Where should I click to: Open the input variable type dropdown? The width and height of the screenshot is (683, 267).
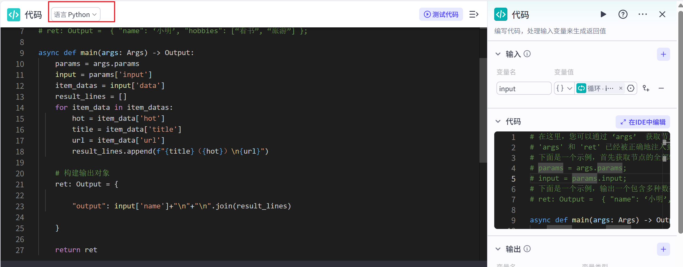tap(564, 88)
